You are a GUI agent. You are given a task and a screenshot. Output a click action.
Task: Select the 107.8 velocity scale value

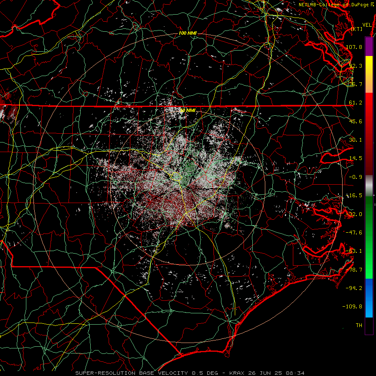354,47
